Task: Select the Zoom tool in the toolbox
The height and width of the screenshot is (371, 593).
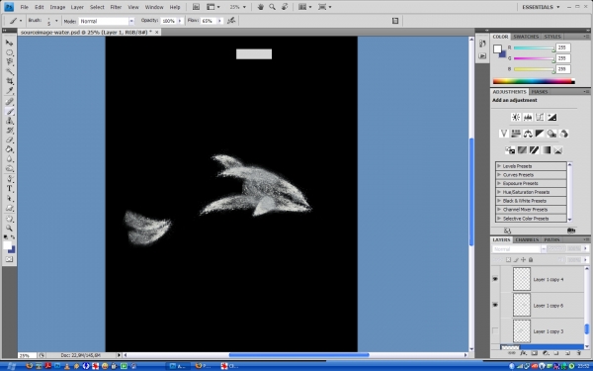Action: [x=10, y=229]
